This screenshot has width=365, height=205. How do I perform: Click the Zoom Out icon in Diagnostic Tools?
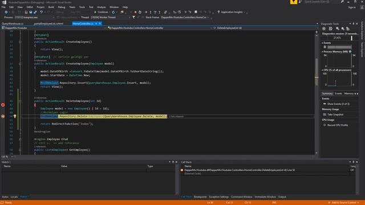(x=343, y=28)
